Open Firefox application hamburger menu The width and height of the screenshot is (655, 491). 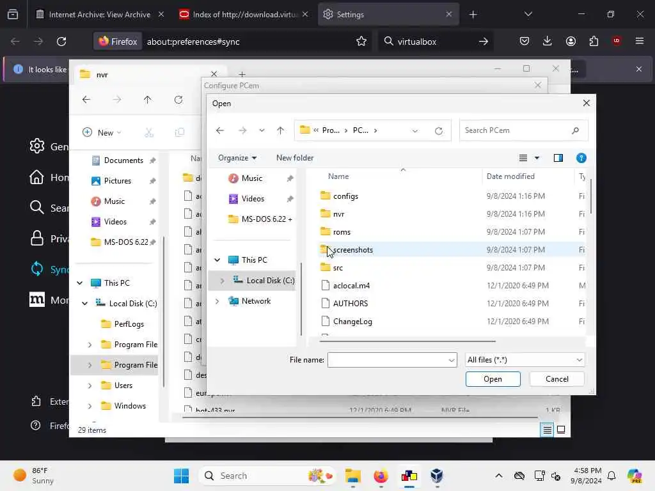coord(639,41)
